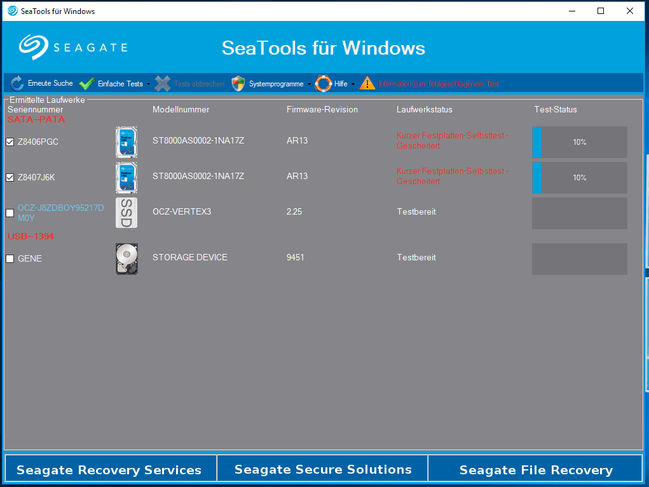Click the lifebuoy Hilfe icon
Screen dimensions: 649x487
(x=324, y=84)
